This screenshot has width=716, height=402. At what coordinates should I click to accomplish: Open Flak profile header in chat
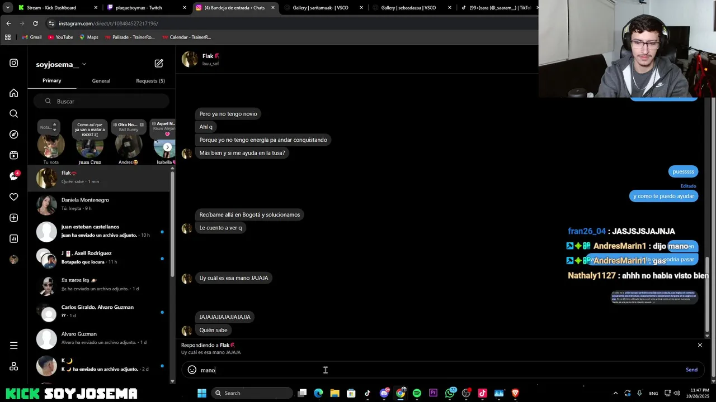point(201,59)
